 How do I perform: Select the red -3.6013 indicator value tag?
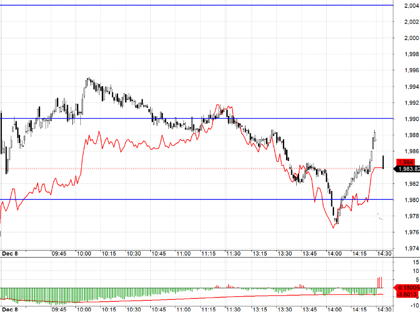[407, 294]
